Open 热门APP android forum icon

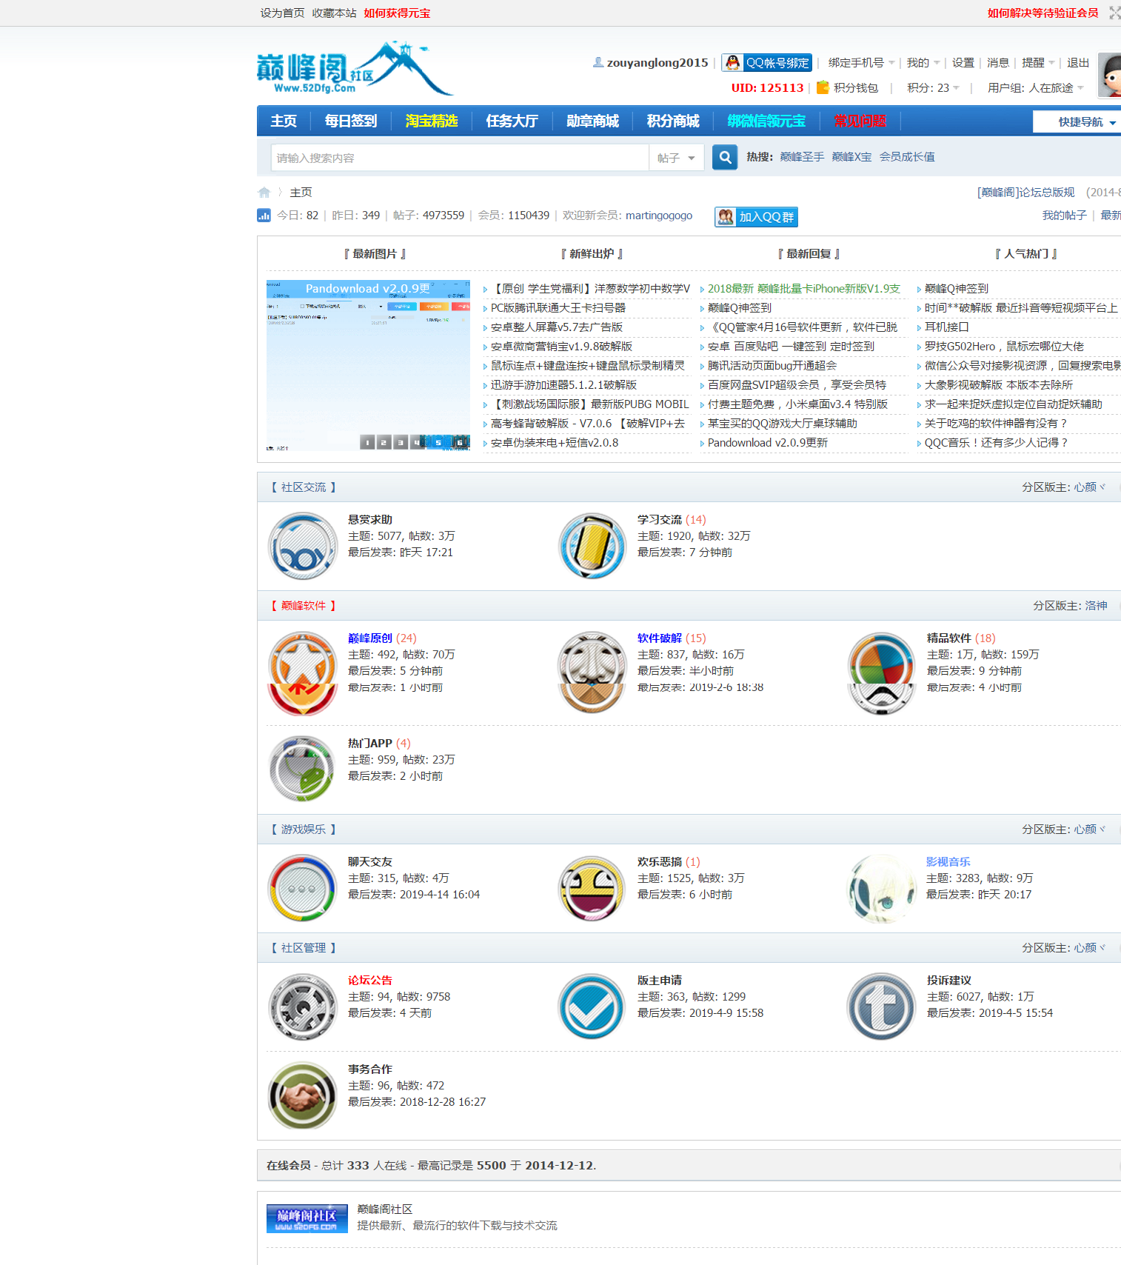point(302,769)
